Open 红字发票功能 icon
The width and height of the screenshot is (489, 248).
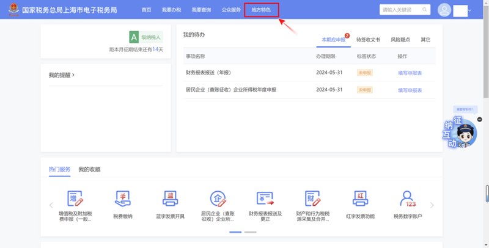click(360, 199)
